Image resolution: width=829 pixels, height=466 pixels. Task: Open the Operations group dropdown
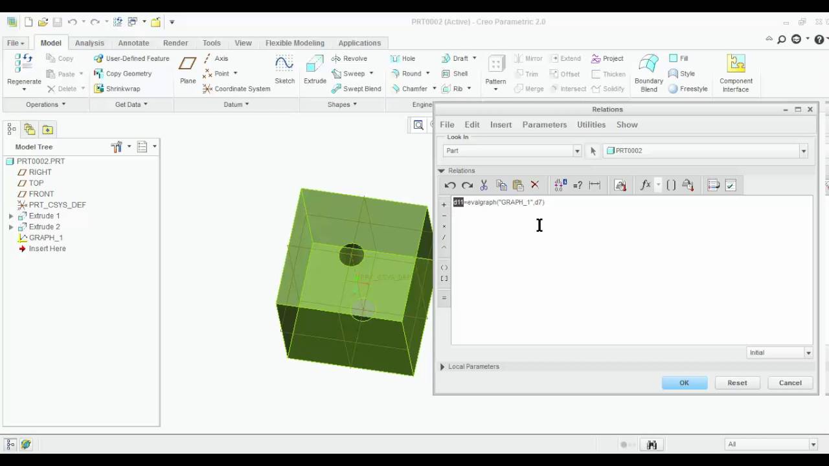pos(45,104)
